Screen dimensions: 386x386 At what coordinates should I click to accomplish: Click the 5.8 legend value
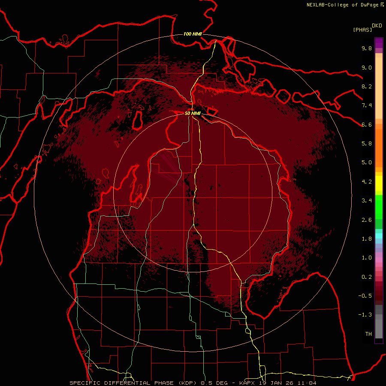367,144
